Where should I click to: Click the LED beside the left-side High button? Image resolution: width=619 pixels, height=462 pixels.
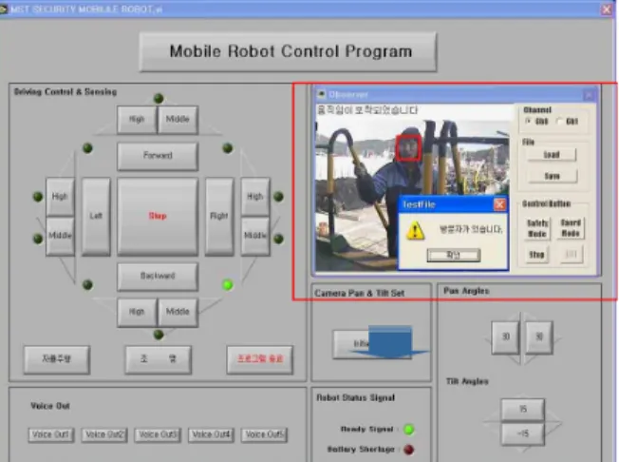tap(38, 197)
